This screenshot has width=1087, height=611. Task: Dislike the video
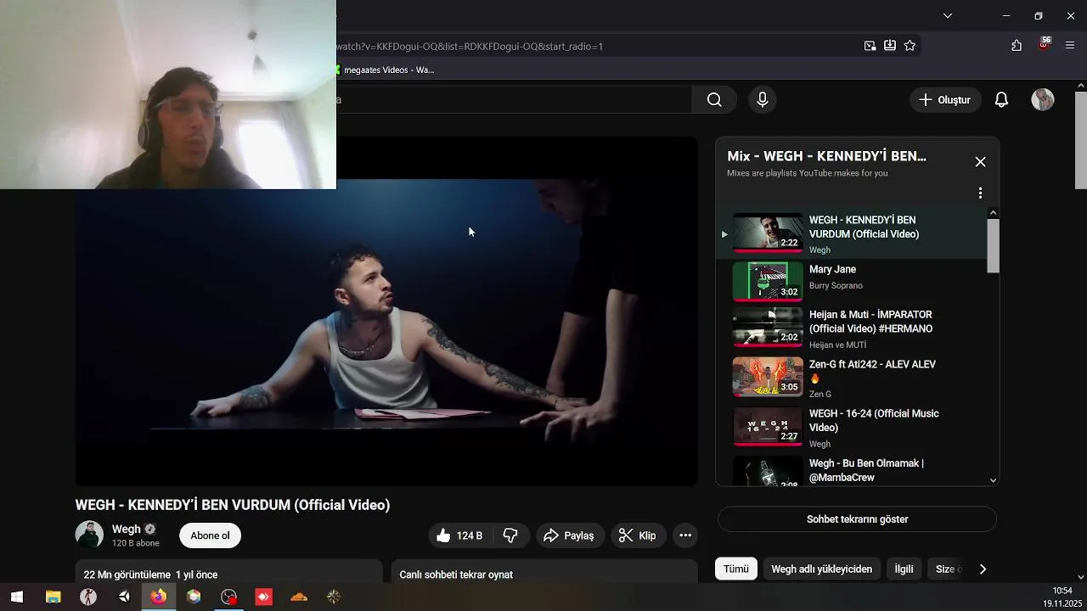click(x=510, y=535)
